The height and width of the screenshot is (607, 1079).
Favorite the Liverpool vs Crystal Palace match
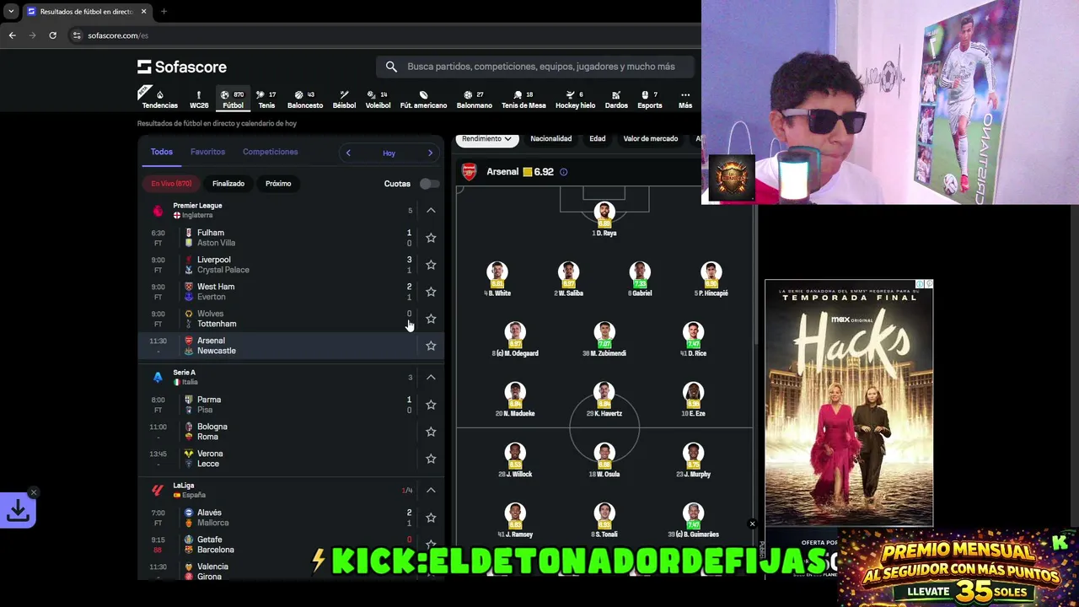(431, 265)
